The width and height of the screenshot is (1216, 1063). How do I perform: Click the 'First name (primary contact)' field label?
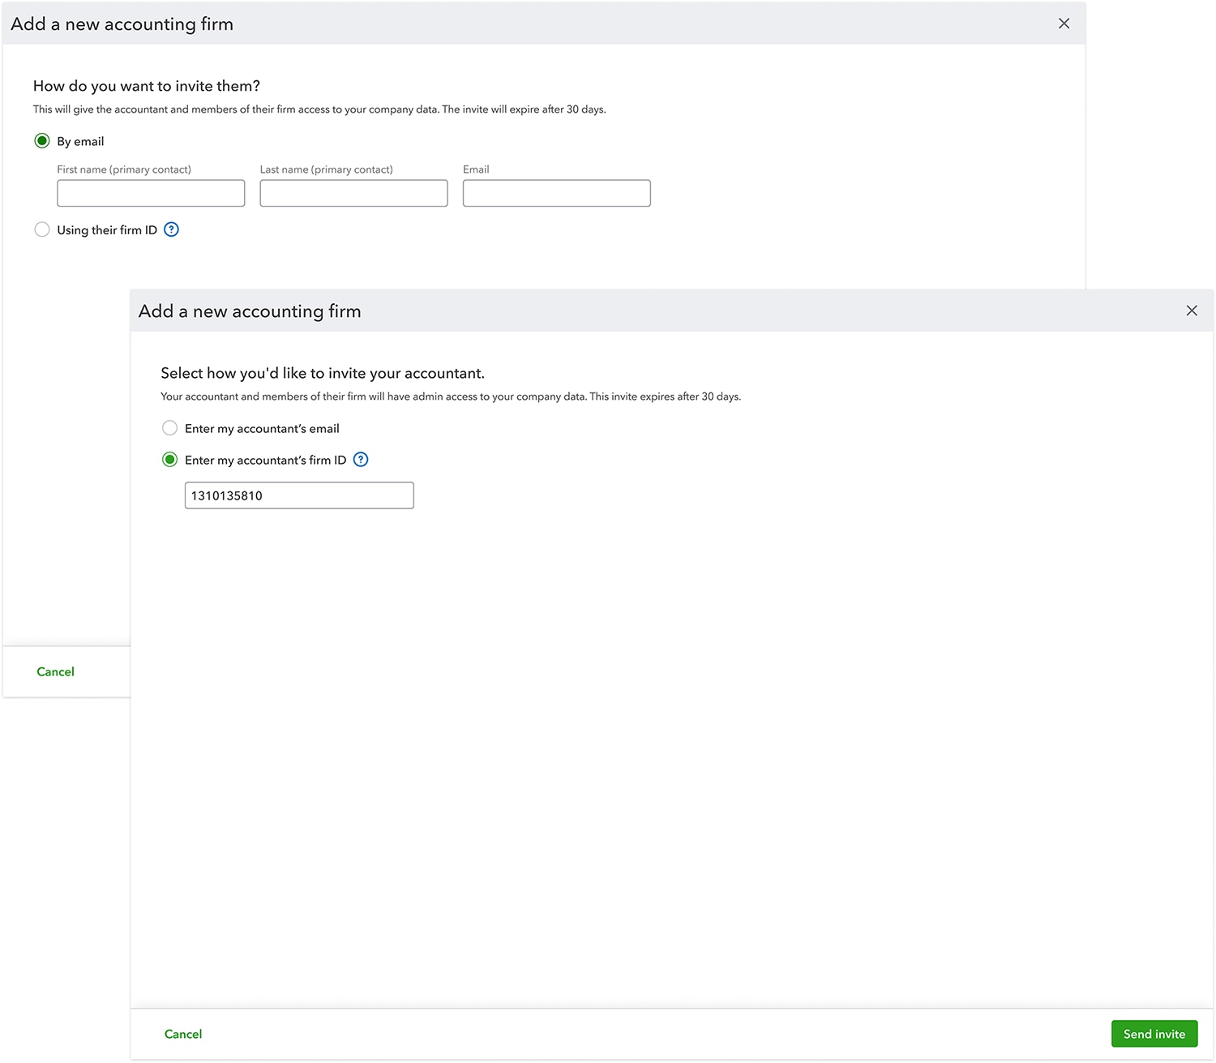tap(124, 169)
